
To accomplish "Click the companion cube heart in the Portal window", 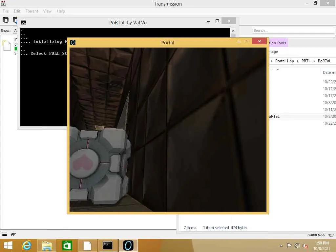I will 82,163.
